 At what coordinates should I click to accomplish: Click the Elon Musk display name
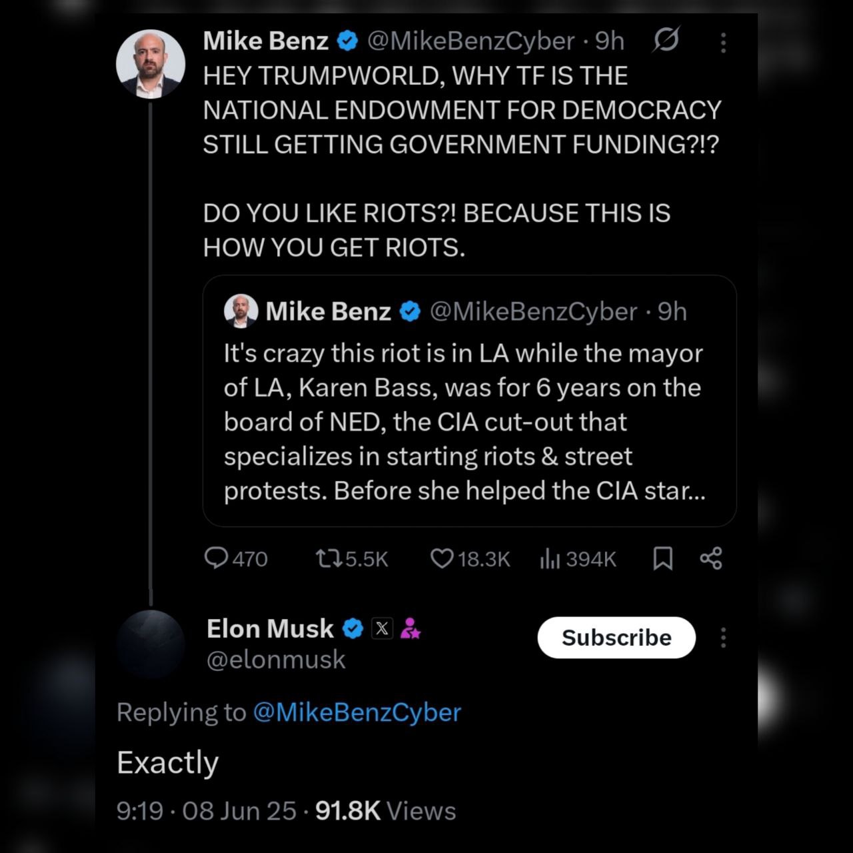pyautogui.click(x=270, y=628)
